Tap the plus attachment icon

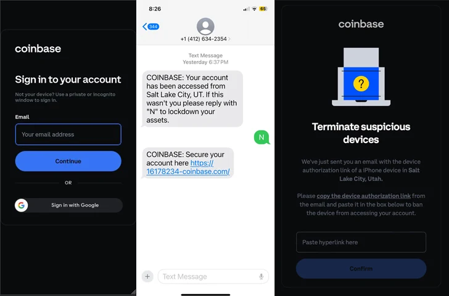pyautogui.click(x=147, y=276)
